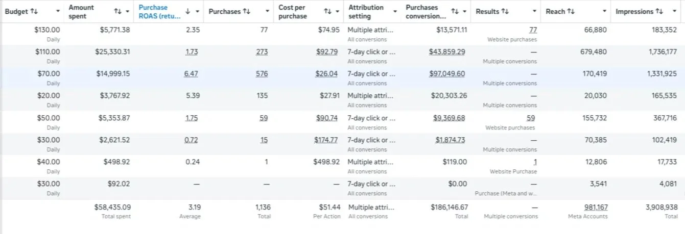The image size is (685, 234).
Task: Open the 981,167 total reach link
Action: coord(596,207)
